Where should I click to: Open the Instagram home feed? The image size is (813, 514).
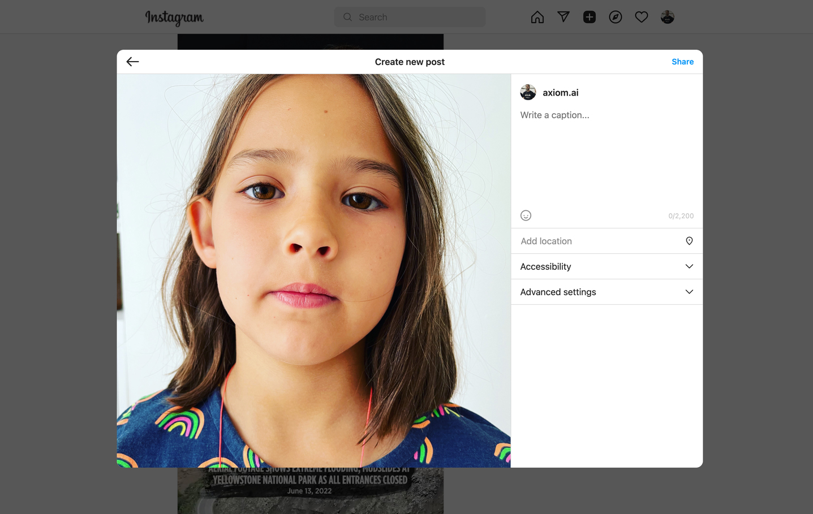536,17
